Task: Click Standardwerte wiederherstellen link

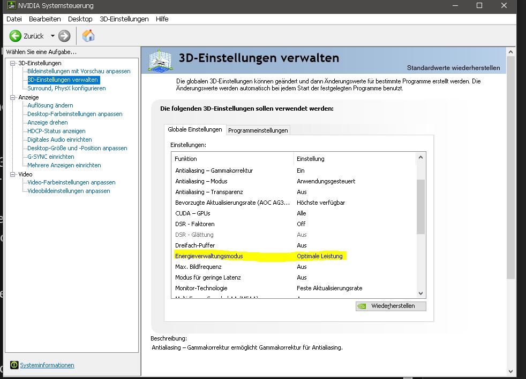Action: point(453,68)
